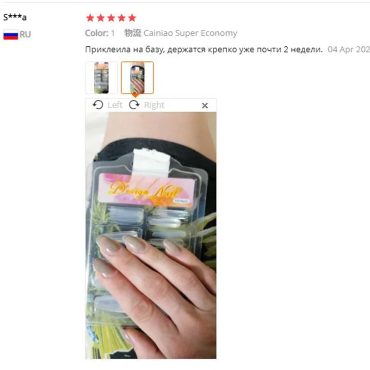370x370 pixels.
Task: Click the Russian review comment text
Action: [x=203, y=49]
